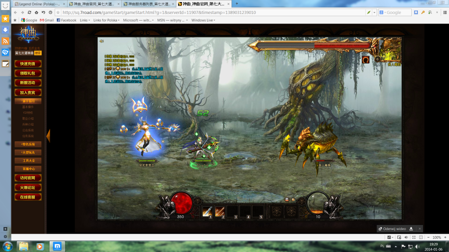
Task: Toggle split screen view in status bar
Action: pos(421,238)
